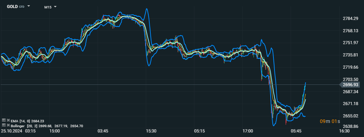This screenshot has height=137, width=364.
Task: Click the 15:30 time axis marker
Action: [151, 131]
